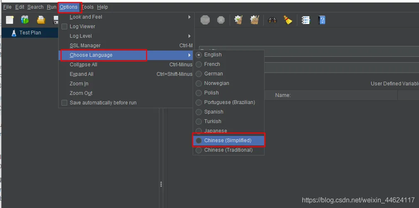This screenshot has height=208, width=419.
Task: Select French language option
Action: point(228,64)
